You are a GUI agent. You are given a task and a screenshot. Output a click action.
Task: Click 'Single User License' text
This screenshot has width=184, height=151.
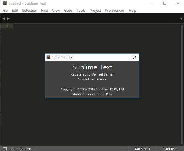click(92, 79)
